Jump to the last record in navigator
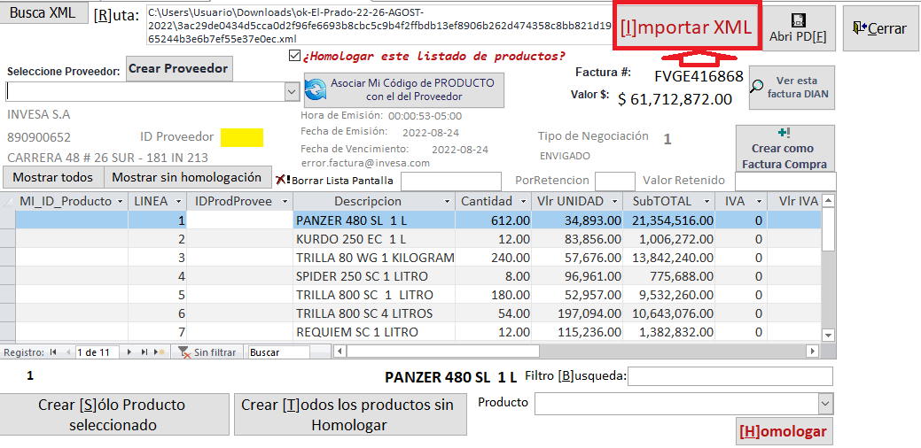Viewport: 921px width, 448px height. tap(144, 352)
